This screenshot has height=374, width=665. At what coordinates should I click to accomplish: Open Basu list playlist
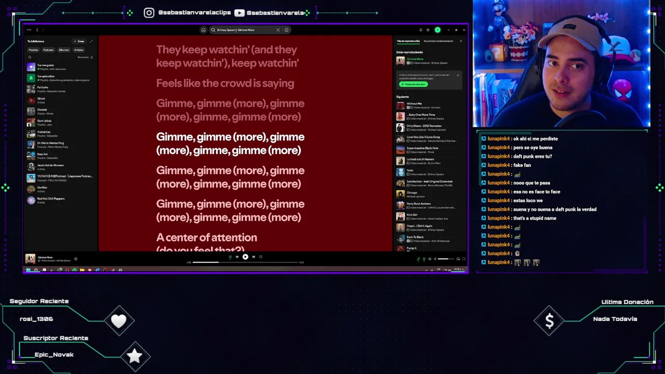pyautogui.click(x=61, y=156)
